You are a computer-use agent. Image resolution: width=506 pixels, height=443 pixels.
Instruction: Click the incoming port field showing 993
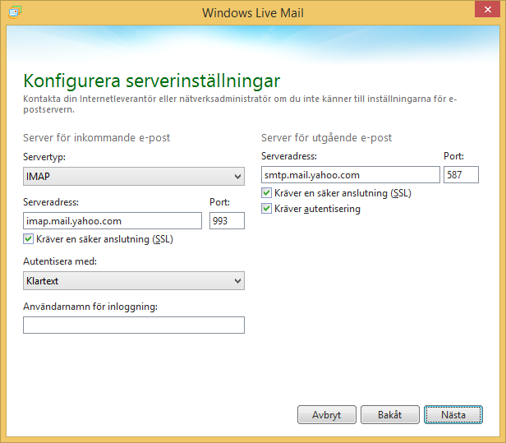[x=227, y=221]
